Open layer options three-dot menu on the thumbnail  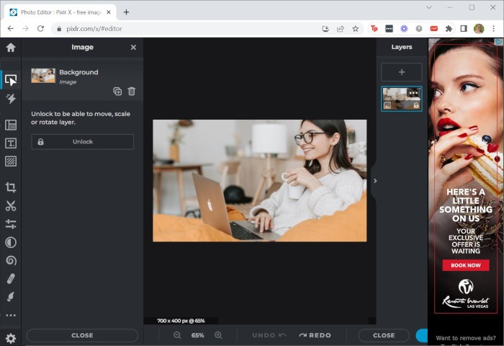[413, 93]
